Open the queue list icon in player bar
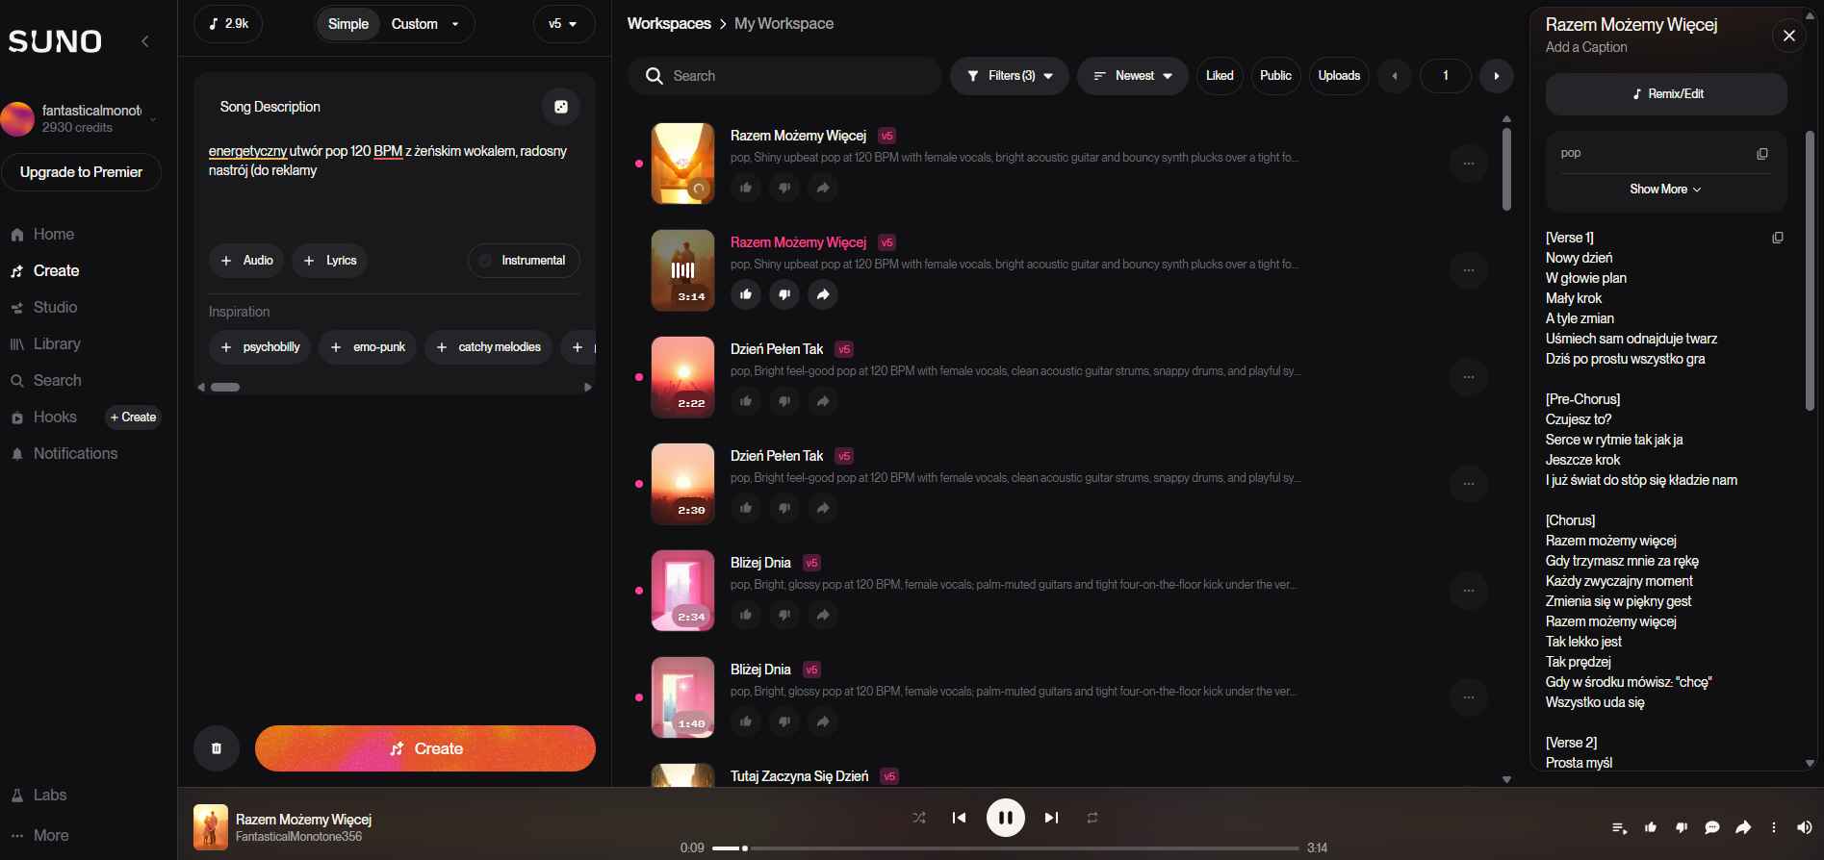Image resolution: width=1824 pixels, height=860 pixels. coord(1619,827)
